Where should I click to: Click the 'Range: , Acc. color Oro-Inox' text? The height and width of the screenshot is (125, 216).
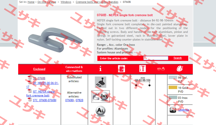(x=116, y=45)
